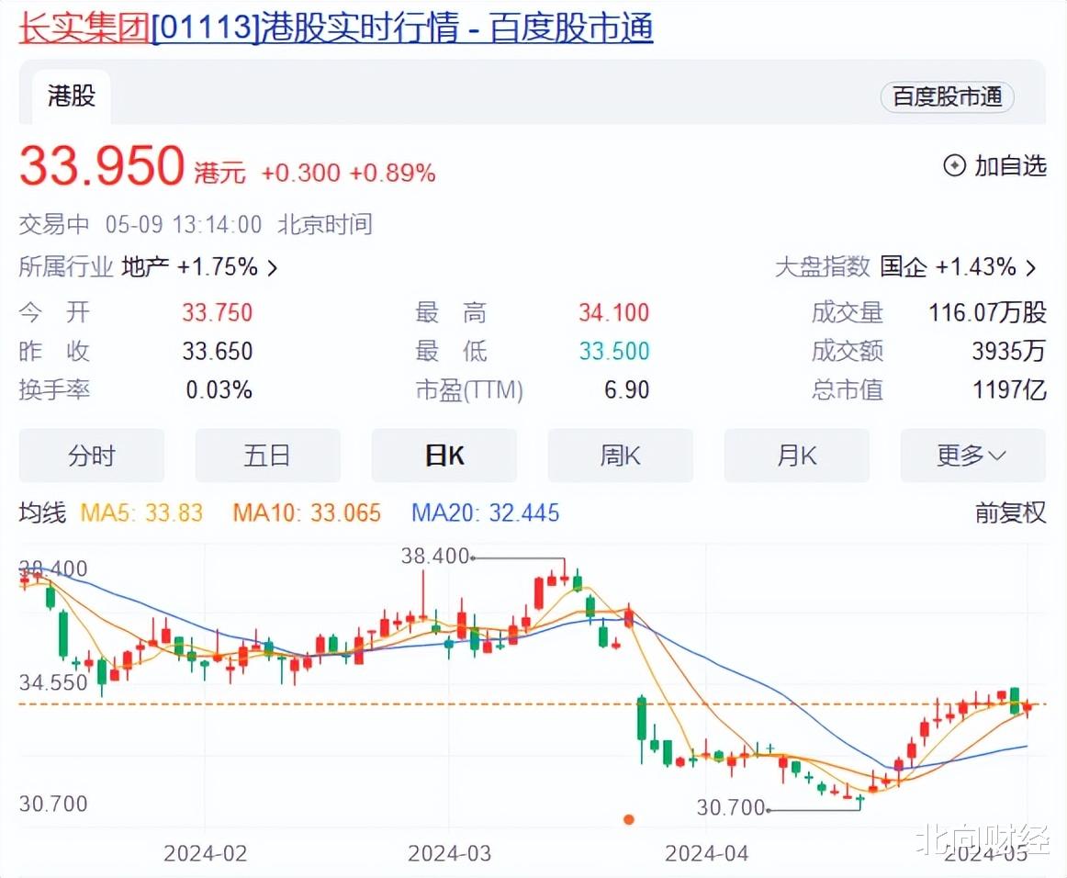The image size is (1067, 878).
Task: Click the 成交额 value 3935万
Action: (x=1008, y=351)
